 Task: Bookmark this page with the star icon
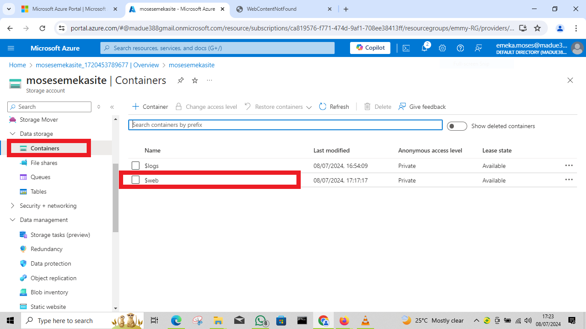coord(537,28)
